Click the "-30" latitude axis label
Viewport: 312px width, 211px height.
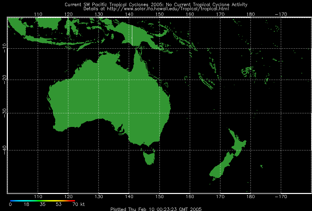point(4,113)
